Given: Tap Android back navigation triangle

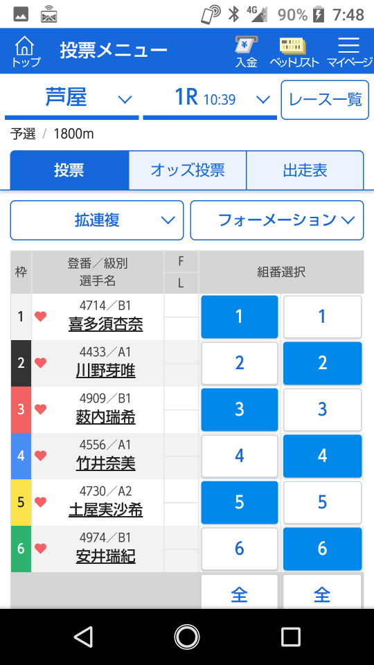Looking at the screenshot, I should click(84, 637).
